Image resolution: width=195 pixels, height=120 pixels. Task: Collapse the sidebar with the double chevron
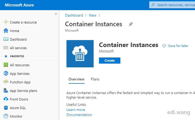56,14
